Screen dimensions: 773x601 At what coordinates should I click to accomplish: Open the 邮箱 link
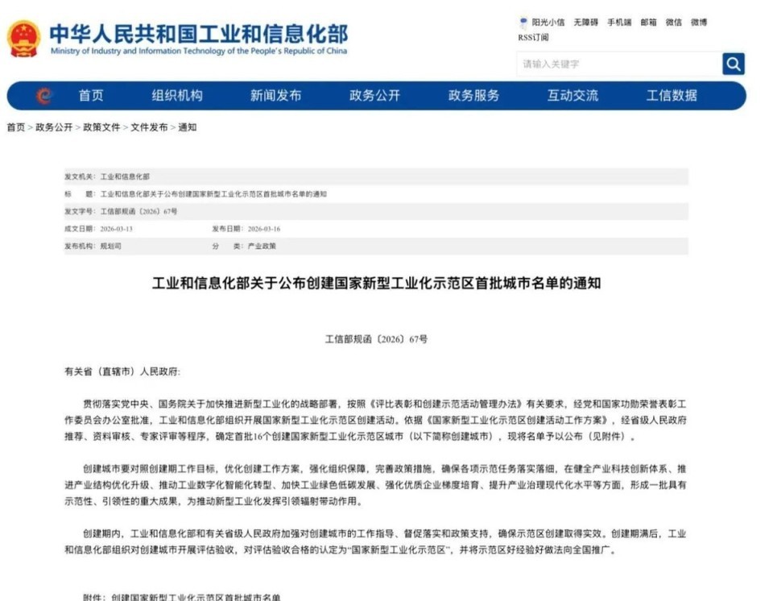[648, 23]
